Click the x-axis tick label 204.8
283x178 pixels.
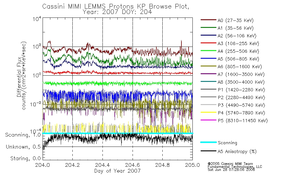tap(162, 165)
